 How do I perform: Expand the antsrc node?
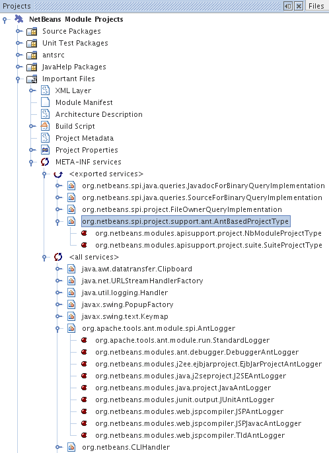click(x=19, y=55)
